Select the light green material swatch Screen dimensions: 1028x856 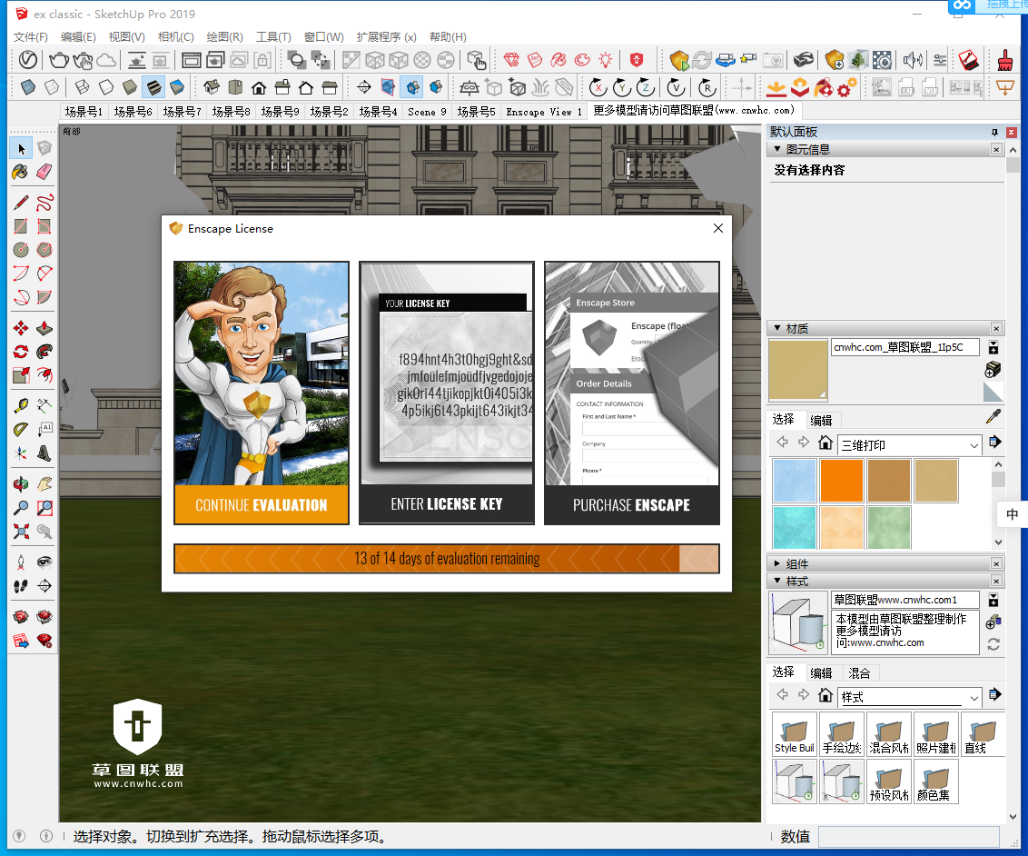888,528
